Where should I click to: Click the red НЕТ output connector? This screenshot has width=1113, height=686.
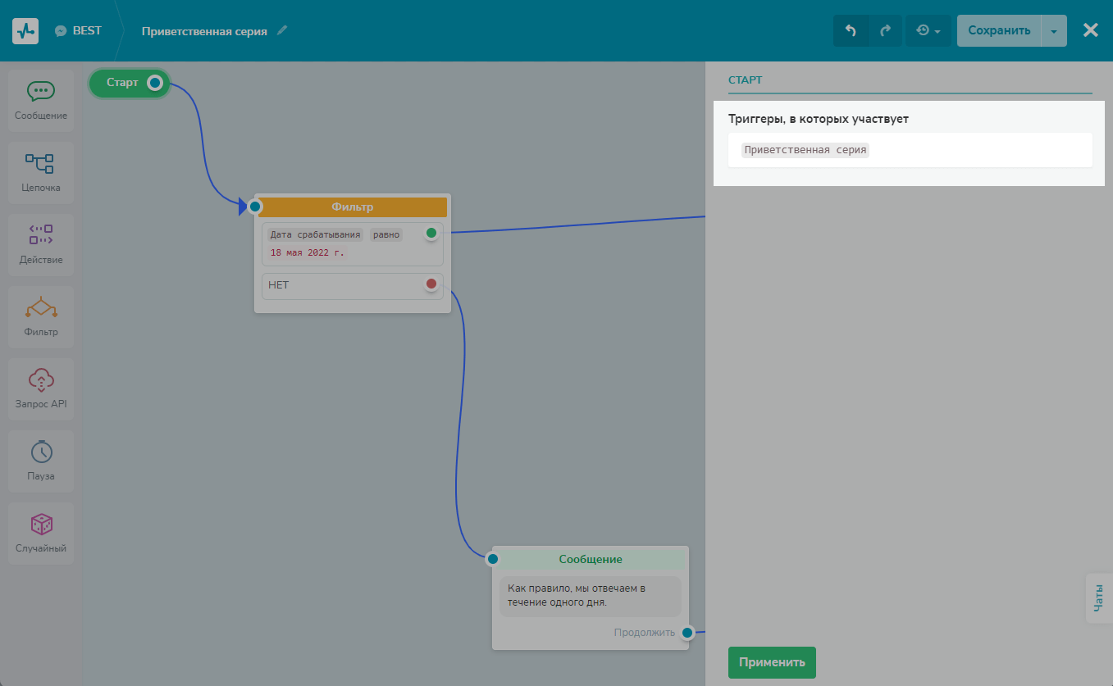point(431,284)
